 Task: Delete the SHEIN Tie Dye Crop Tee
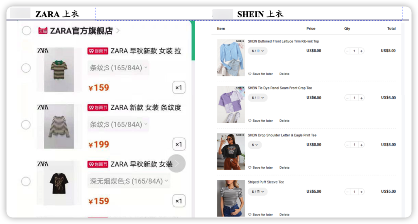tap(284, 121)
